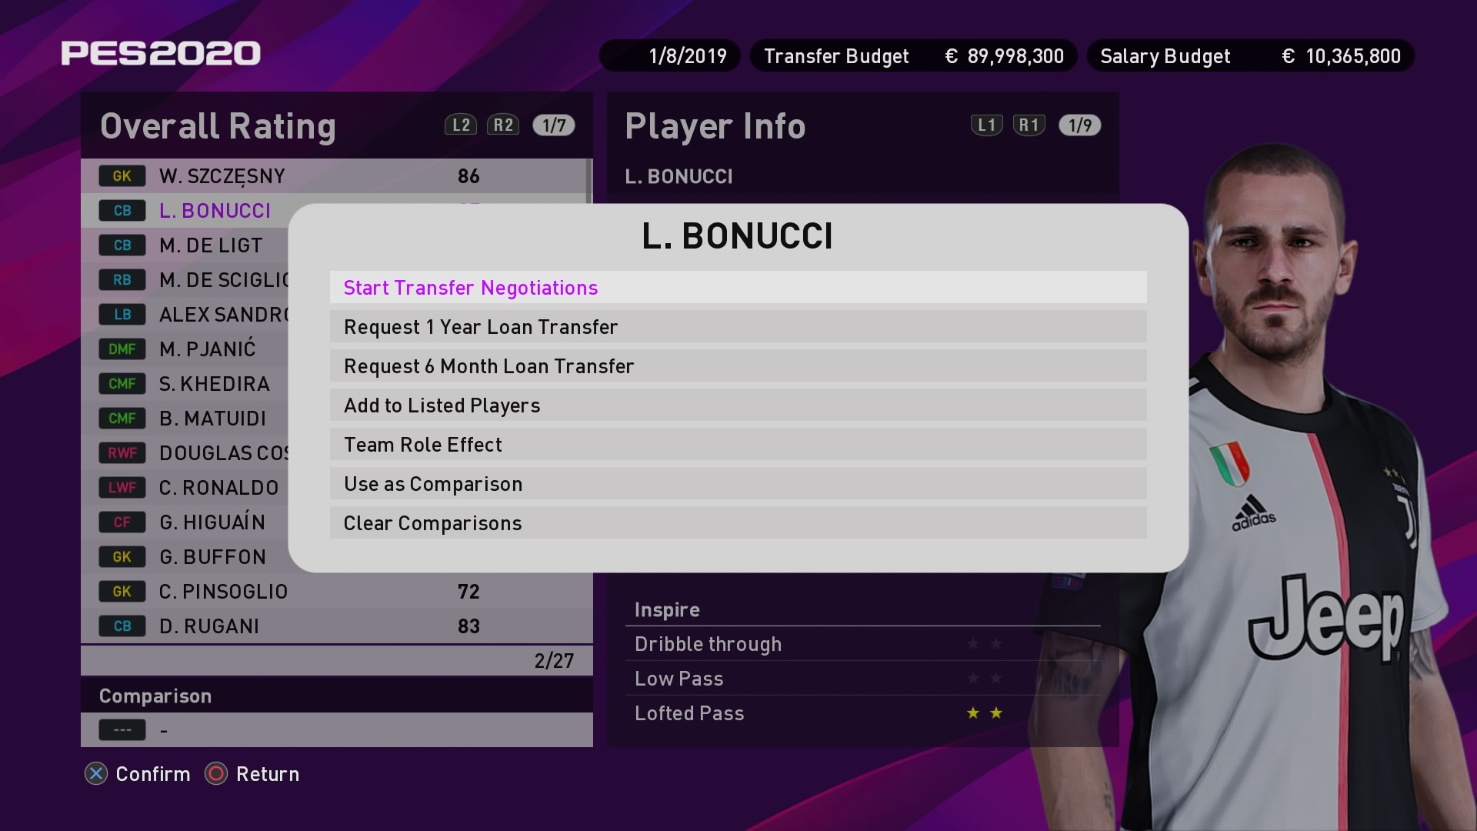Select Clear Comparisons

tap(738, 522)
